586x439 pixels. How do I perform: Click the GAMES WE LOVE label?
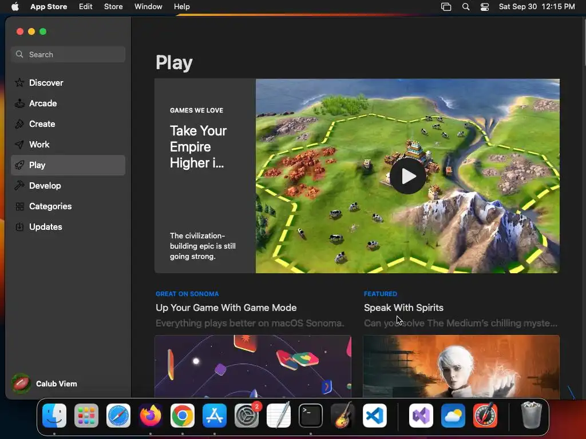(197, 110)
